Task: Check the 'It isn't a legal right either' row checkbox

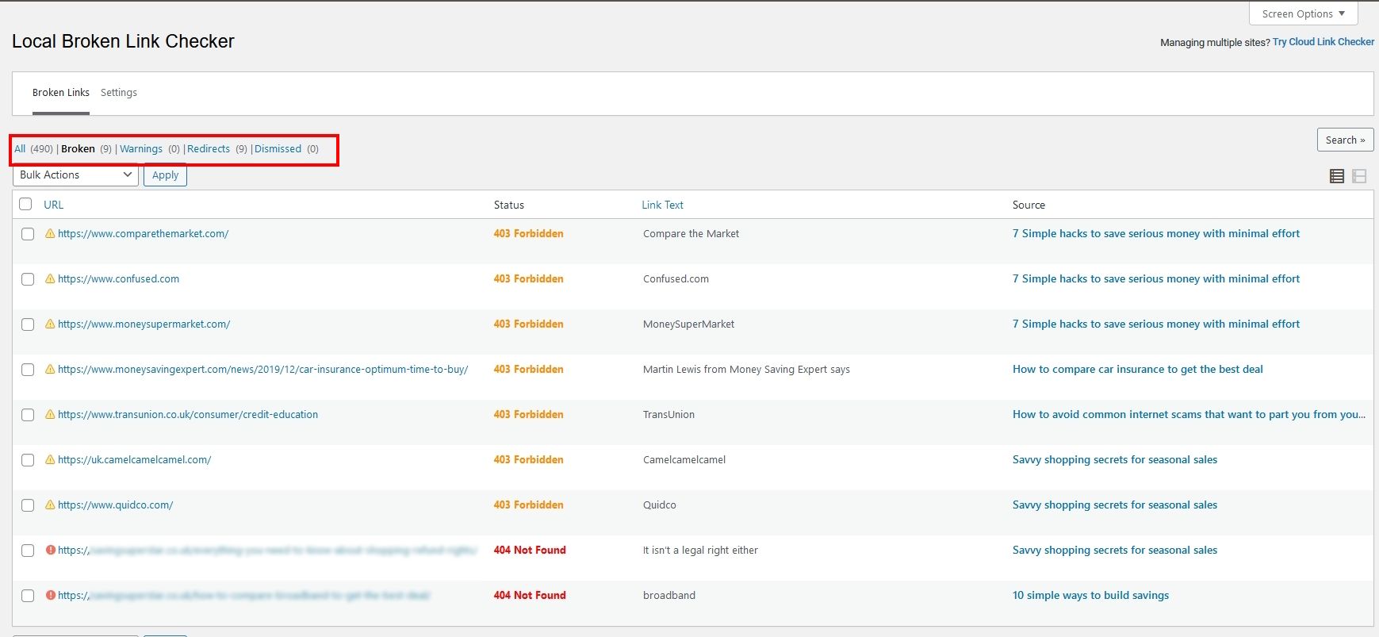Action: coord(28,551)
